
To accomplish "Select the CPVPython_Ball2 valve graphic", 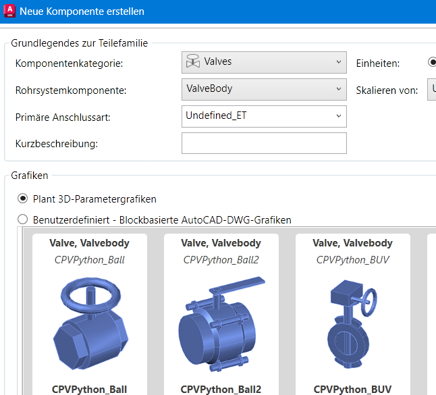I will [221, 317].
